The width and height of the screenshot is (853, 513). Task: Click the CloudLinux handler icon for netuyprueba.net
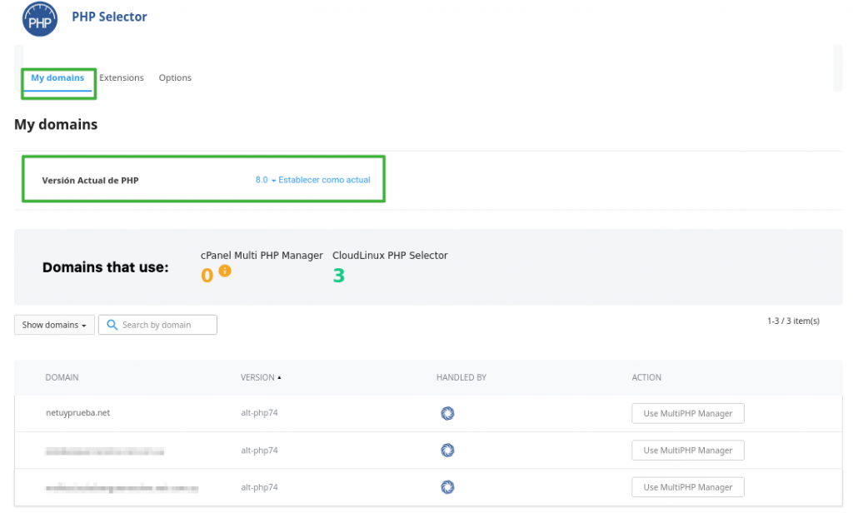pyautogui.click(x=447, y=413)
